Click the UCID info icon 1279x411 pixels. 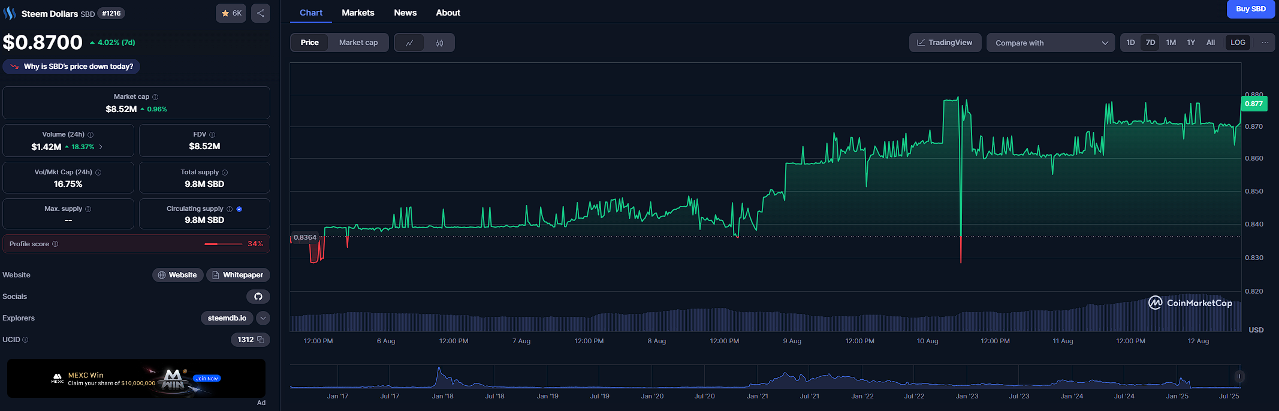(x=25, y=340)
